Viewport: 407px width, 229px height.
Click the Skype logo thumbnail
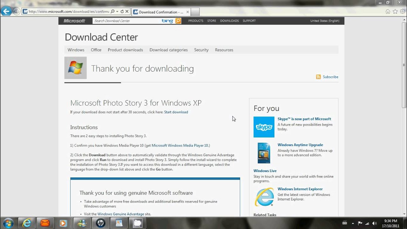pyautogui.click(x=264, y=127)
